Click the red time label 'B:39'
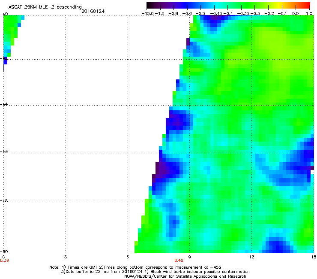Viewport: 317px width, 279px height. [4, 261]
